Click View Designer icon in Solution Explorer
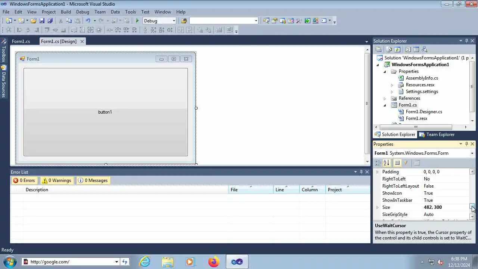Screen dimensions: 478x269 click(x=416, y=49)
